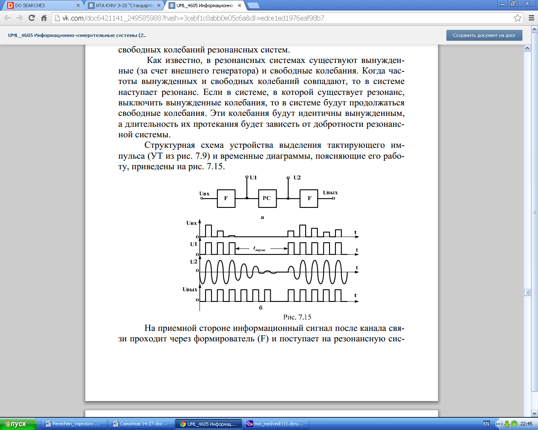The image size is (538, 430).
Task: Click the document scrollbar up arrow
Action: pyautogui.click(x=527, y=48)
